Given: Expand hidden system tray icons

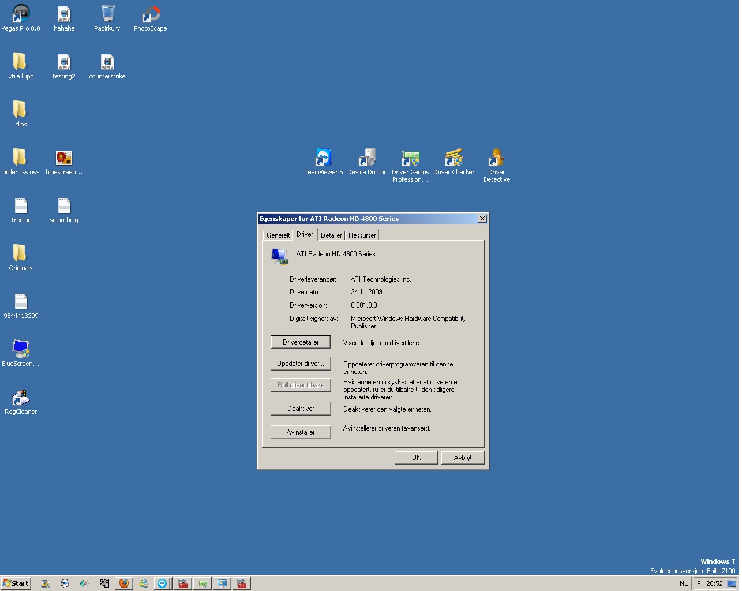Looking at the screenshot, I should pyautogui.click(x=699, y=583).
